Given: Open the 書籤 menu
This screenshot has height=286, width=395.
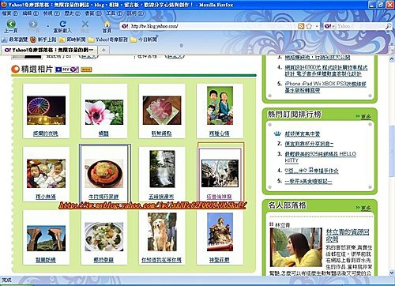Looking at the screenshot, I should tap(93, 13).
